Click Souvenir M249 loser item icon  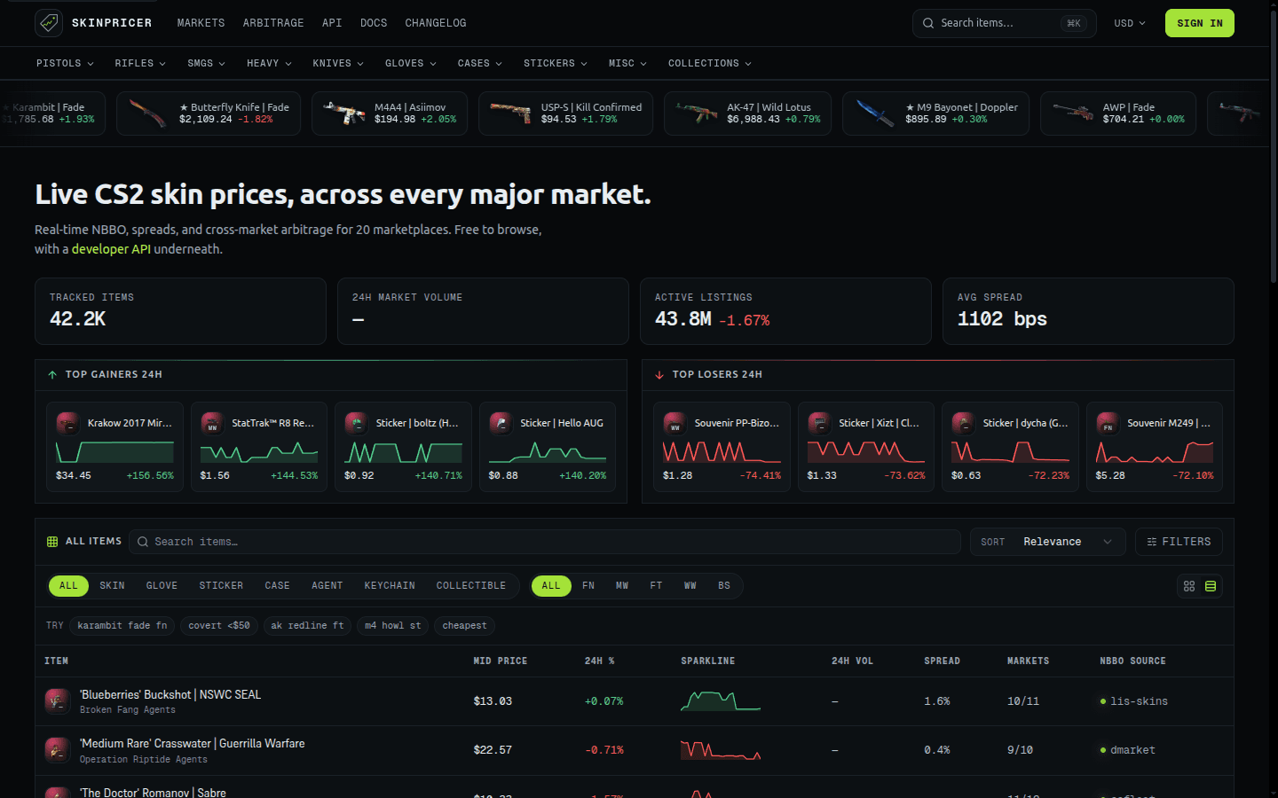(1108, 423)
